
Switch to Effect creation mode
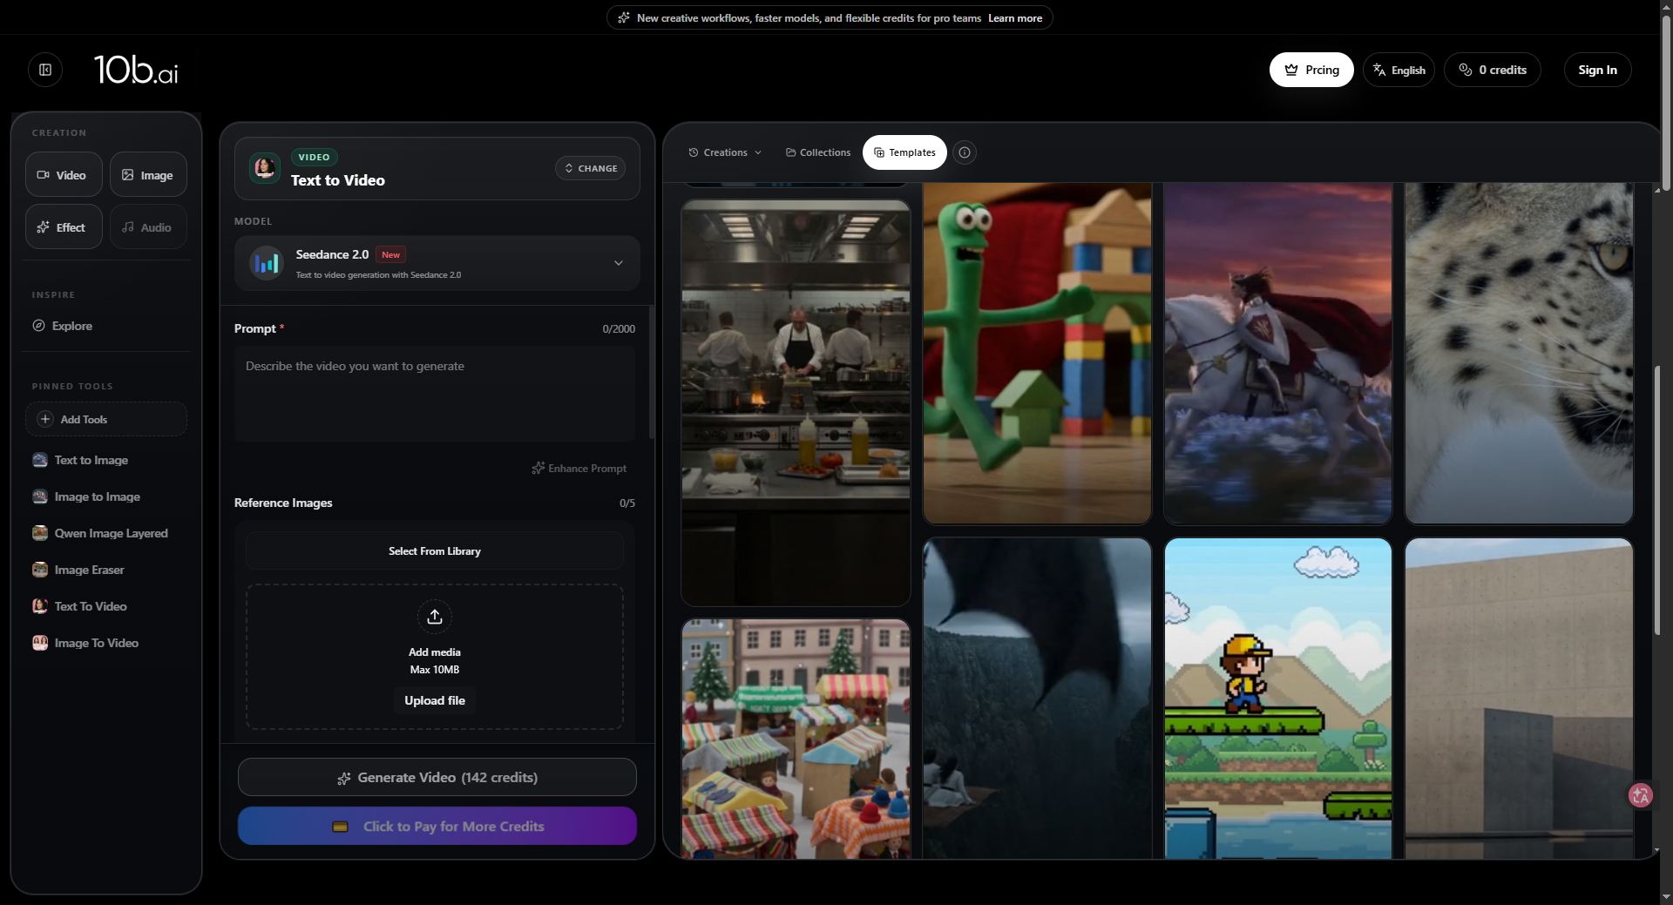63,227
